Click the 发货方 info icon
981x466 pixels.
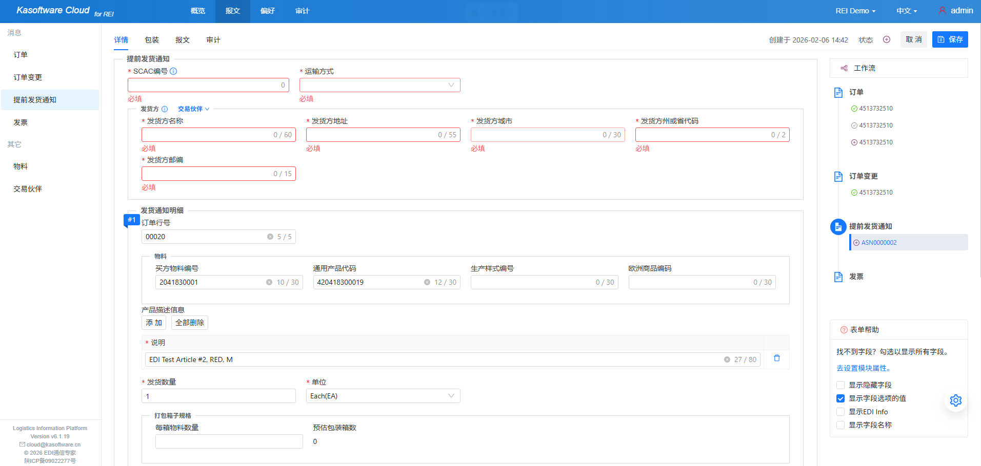tap(165, 109)
